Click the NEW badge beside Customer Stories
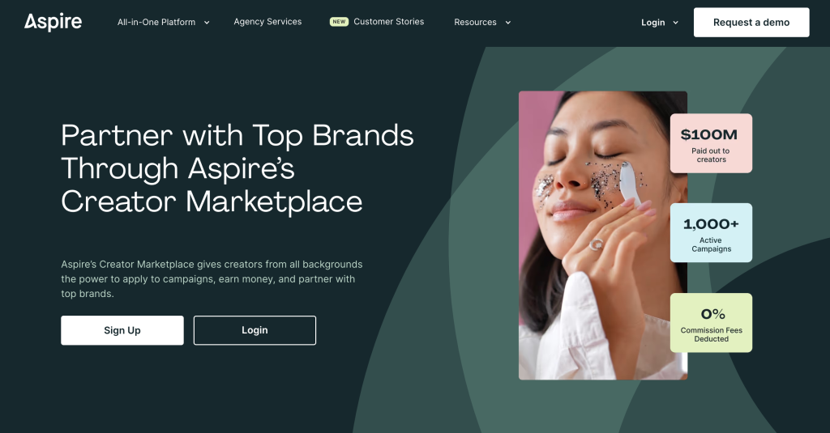The height and width of the screenshot is (433, 830). [339, 22]
